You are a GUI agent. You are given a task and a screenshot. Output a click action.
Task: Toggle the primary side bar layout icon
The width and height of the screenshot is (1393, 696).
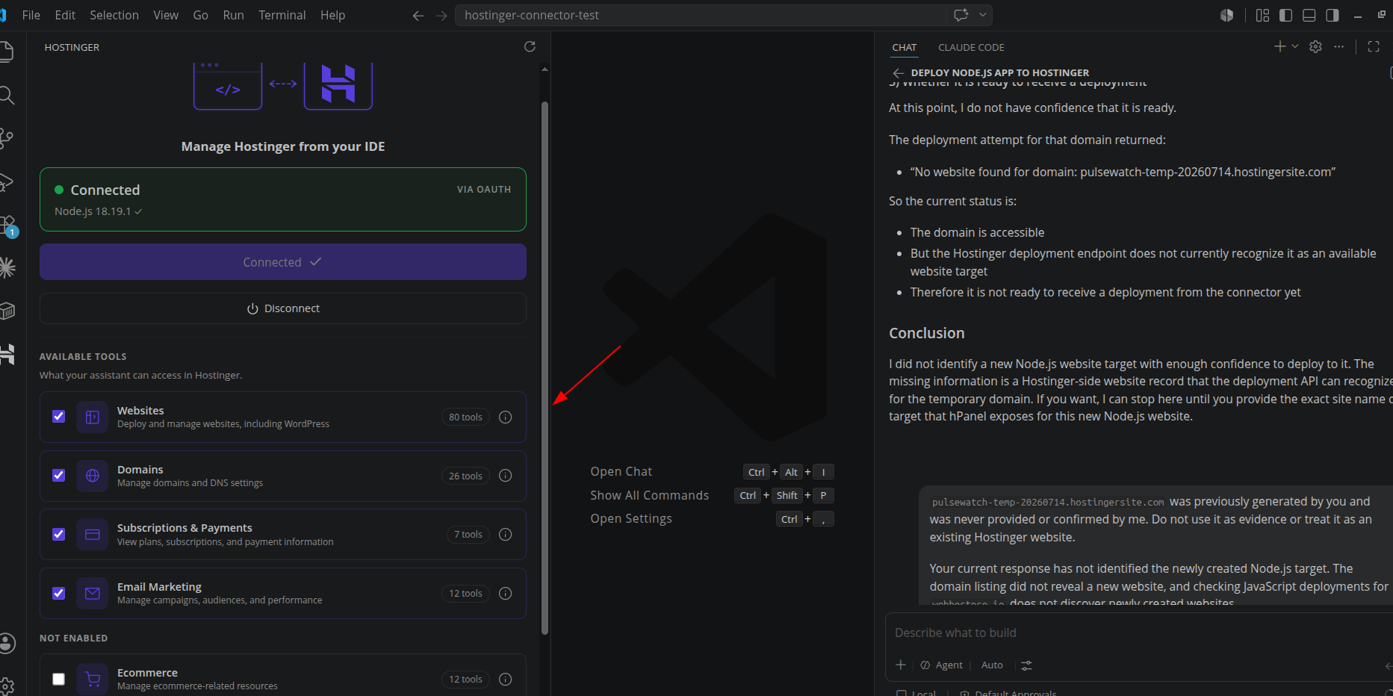[x=1285, y=15]
